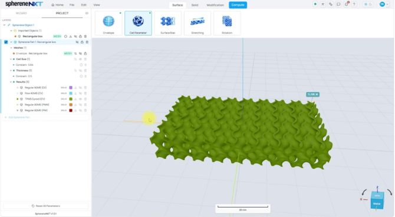This screenshot has height=217, width=395.
Task: Select the Envelope surface tool
Action: (x=108, y=23)
